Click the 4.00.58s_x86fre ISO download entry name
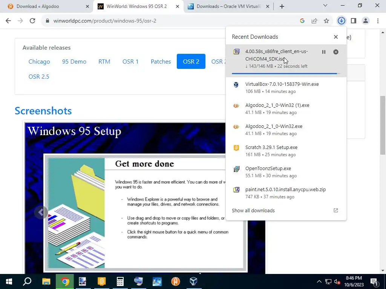Screen dimensions: 386x289 point(276,55)
